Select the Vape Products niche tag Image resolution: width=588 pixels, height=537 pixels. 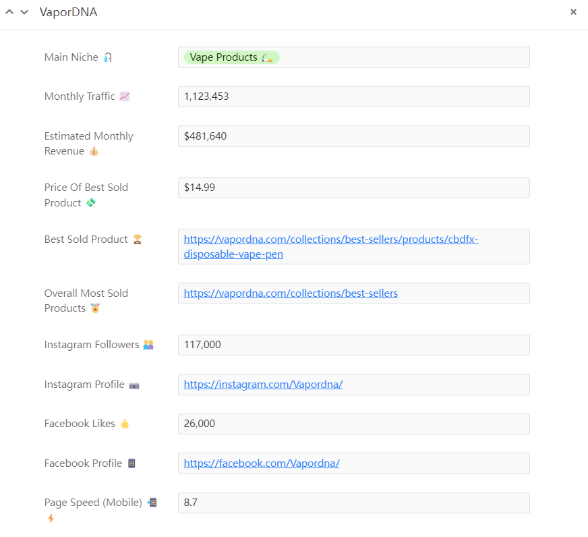(x=231, y=57)
